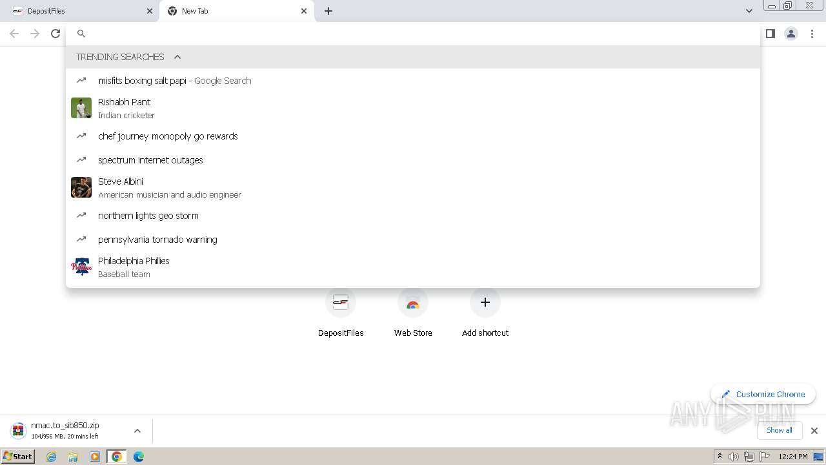This screenshot has width=826, height=465.
Task: Launch Internet Explorer from taskbar
Action: (52, 457)
